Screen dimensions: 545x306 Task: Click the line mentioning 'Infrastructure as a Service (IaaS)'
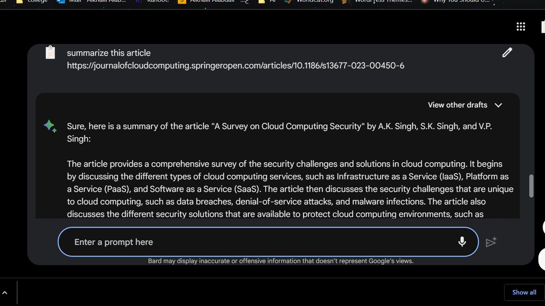click(287, 176)
